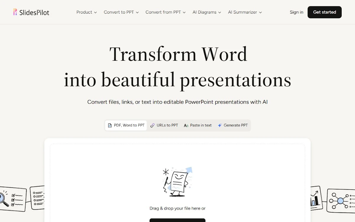Click the chain link icon for URLs
The height and width of the screenshot is (222, 355).
[153, 126]
